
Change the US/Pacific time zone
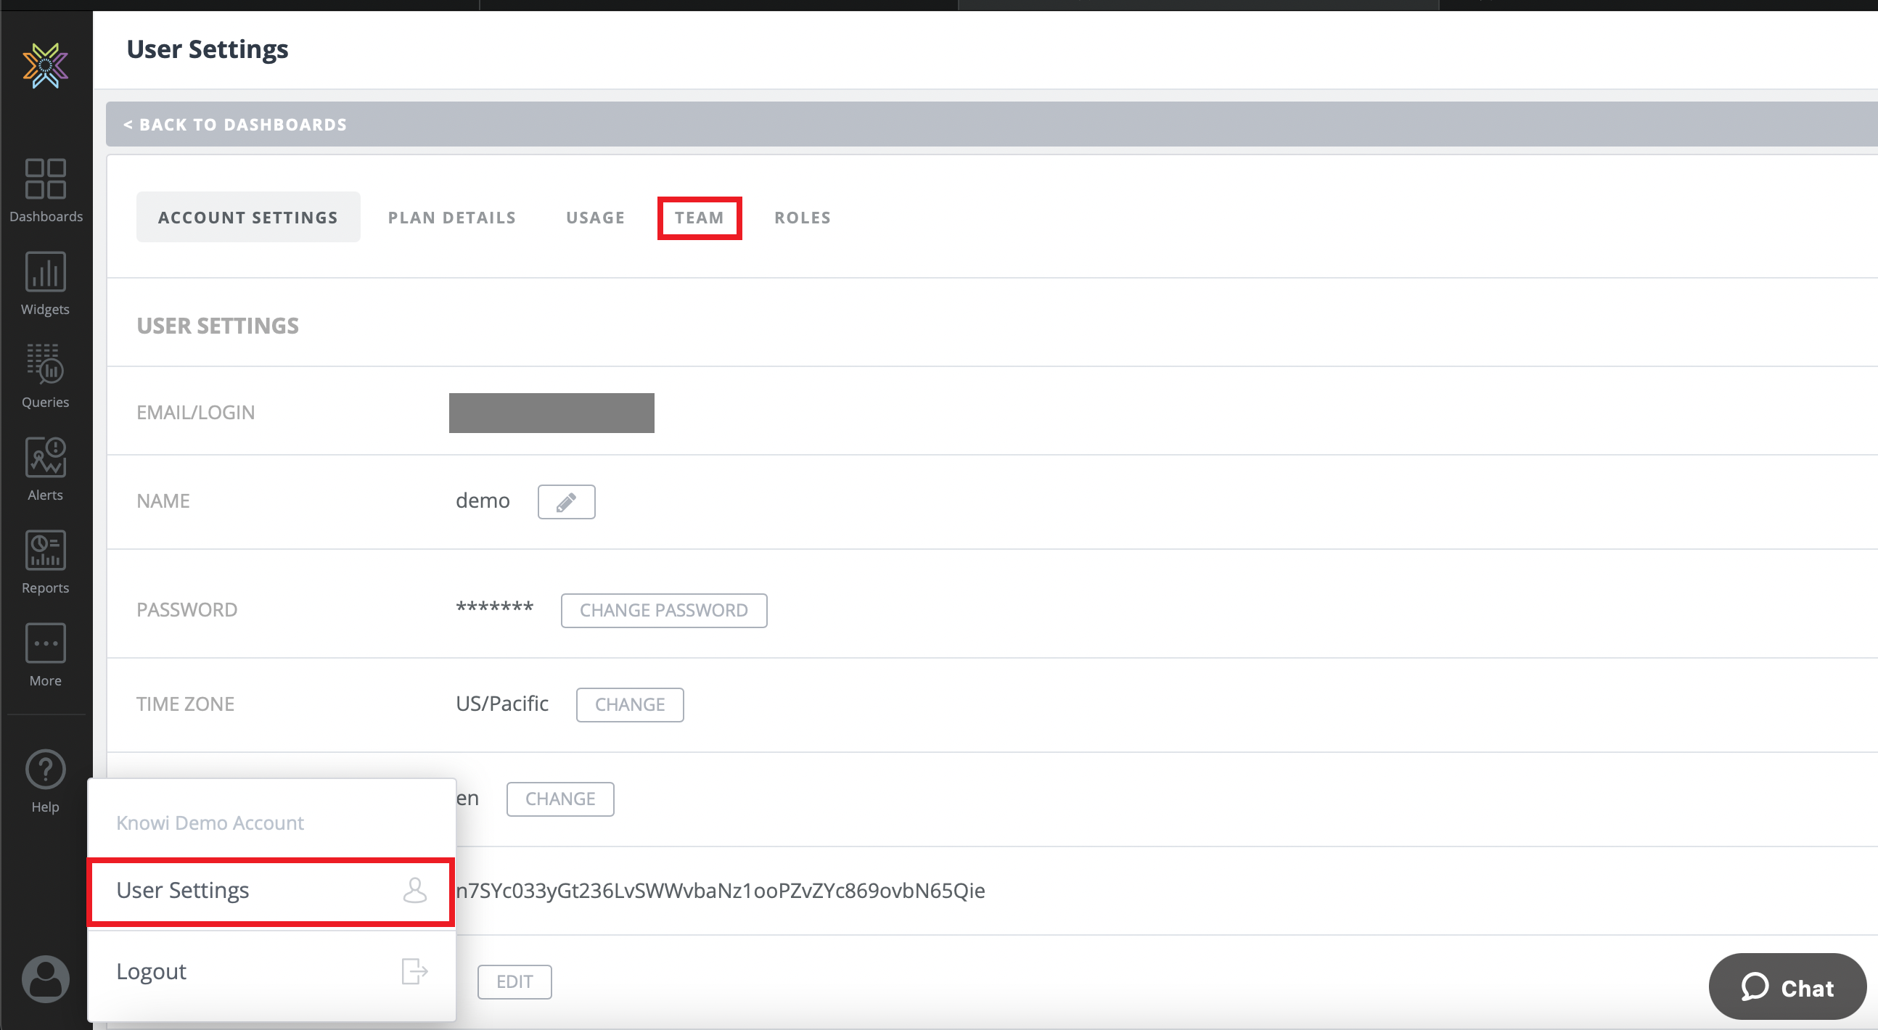pos(629,704)
